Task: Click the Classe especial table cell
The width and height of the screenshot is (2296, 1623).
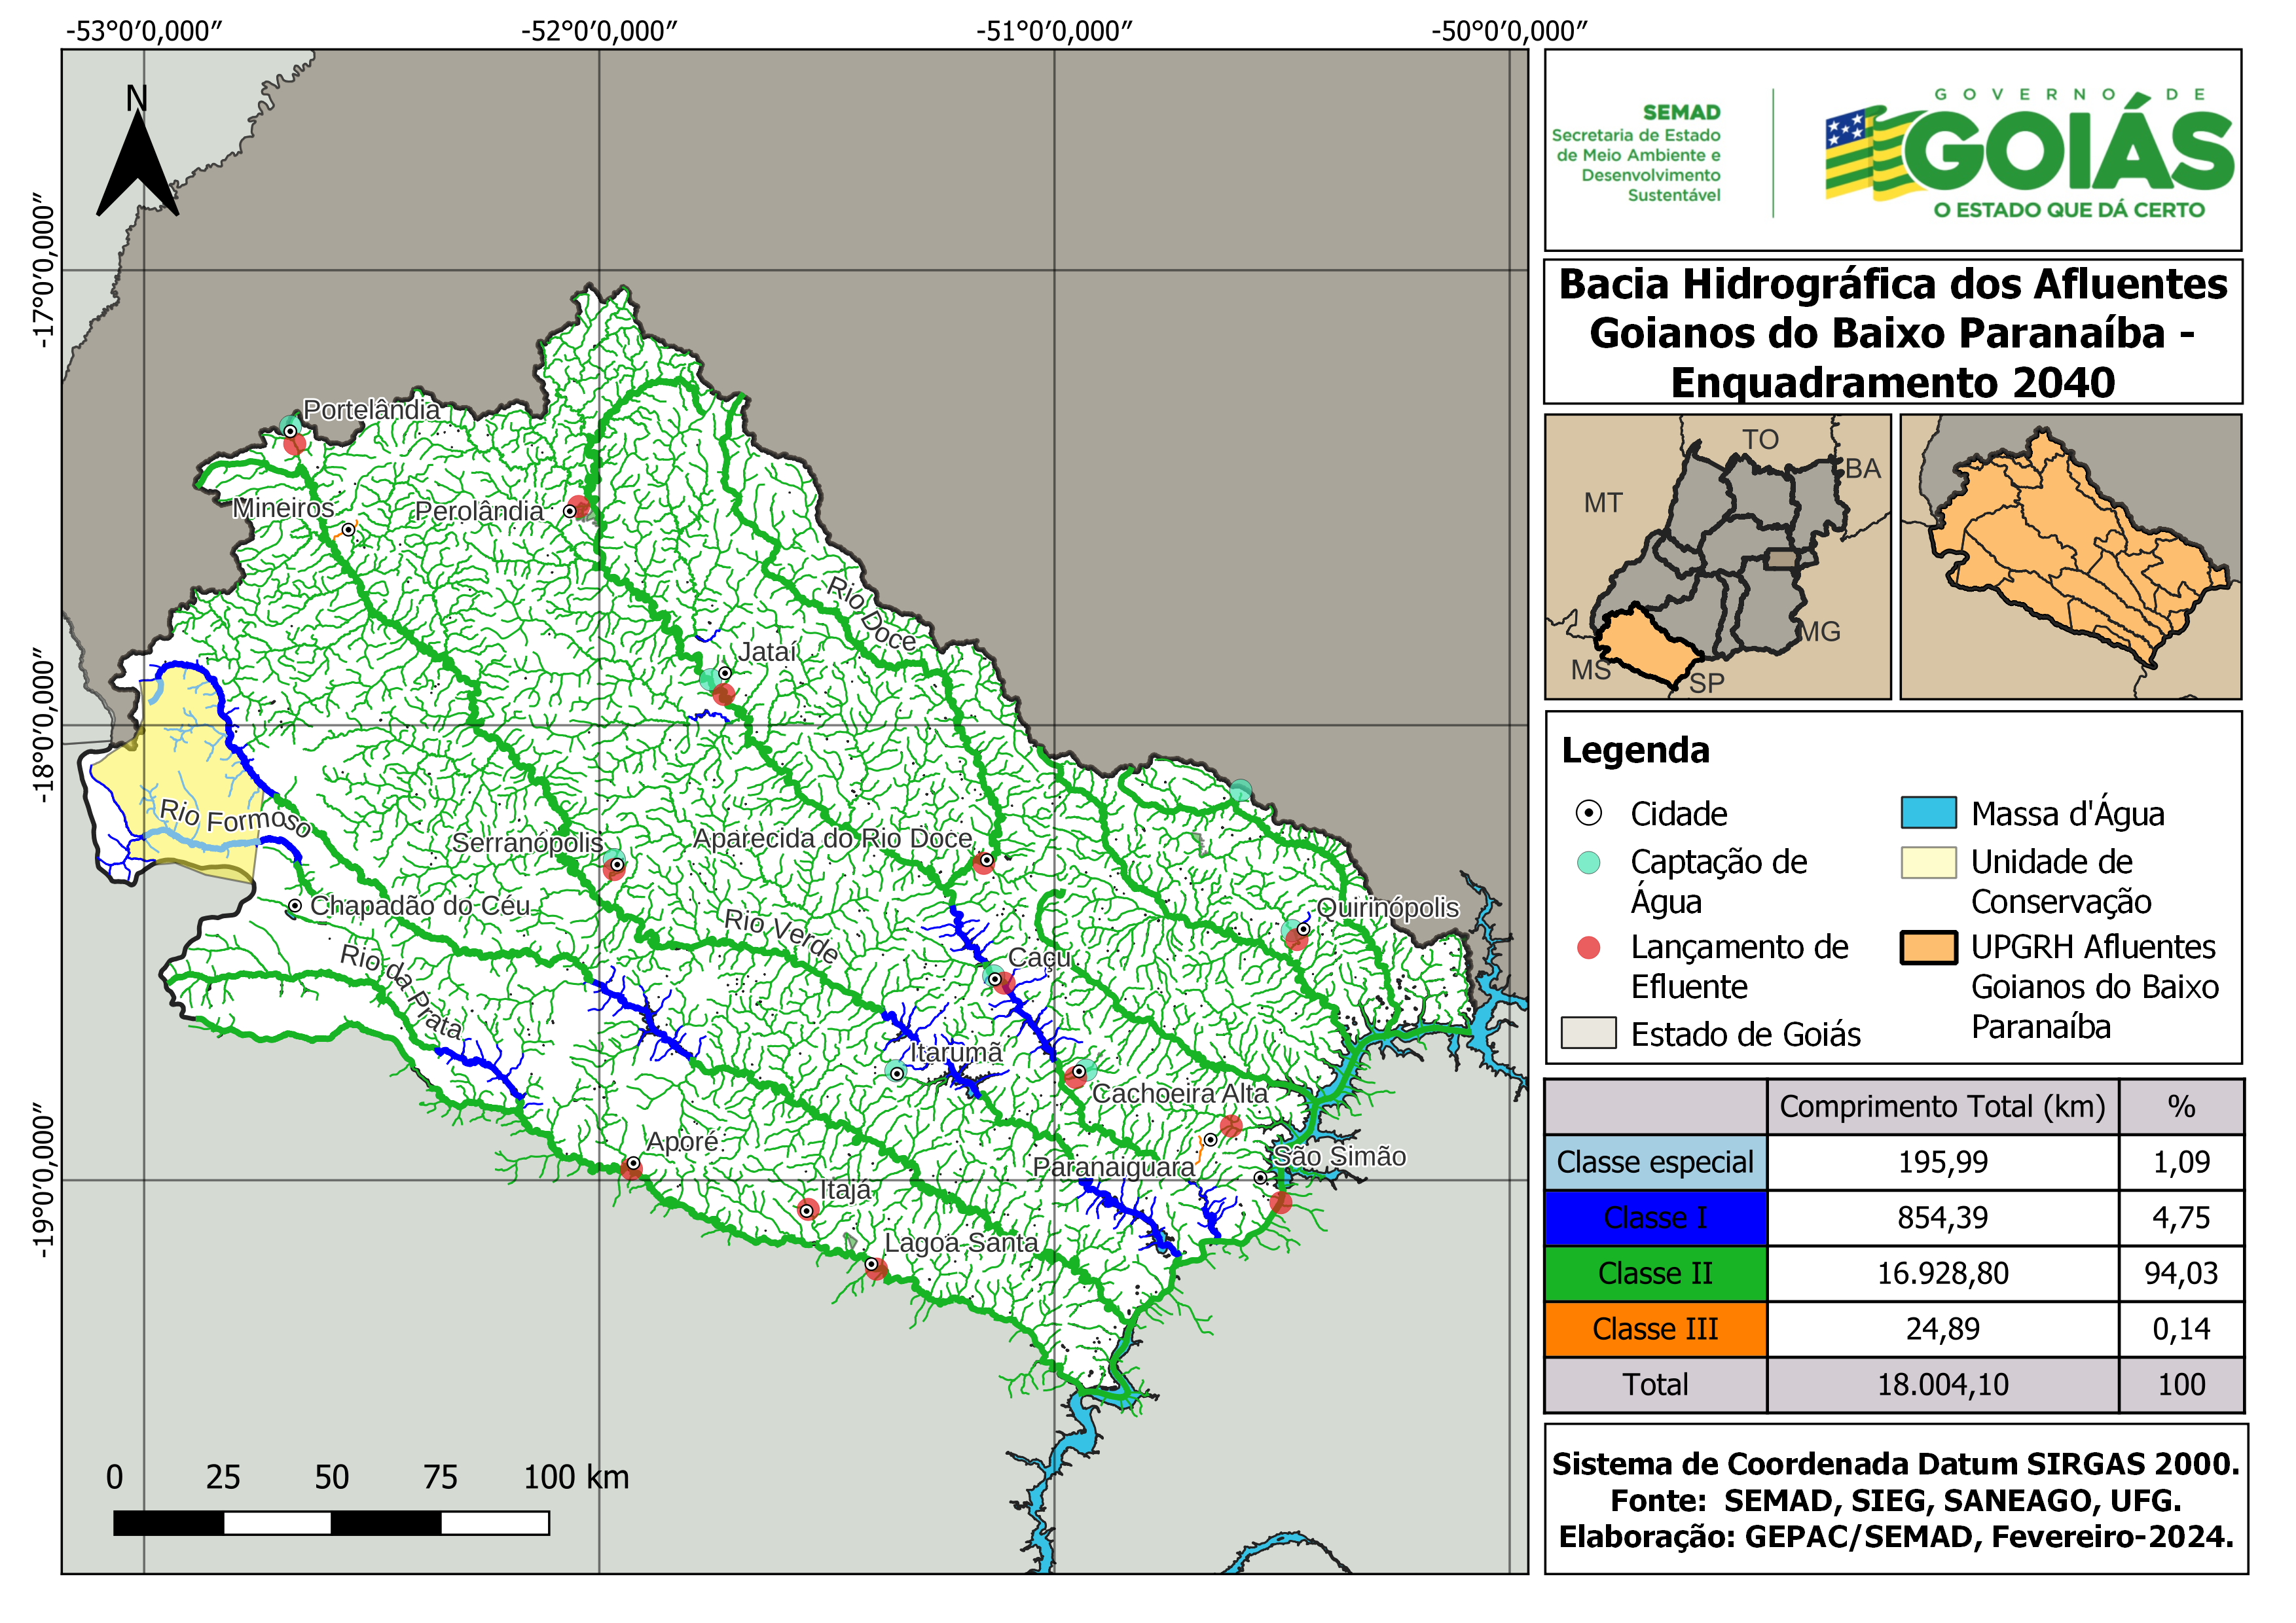Action: [1655, 1162]
